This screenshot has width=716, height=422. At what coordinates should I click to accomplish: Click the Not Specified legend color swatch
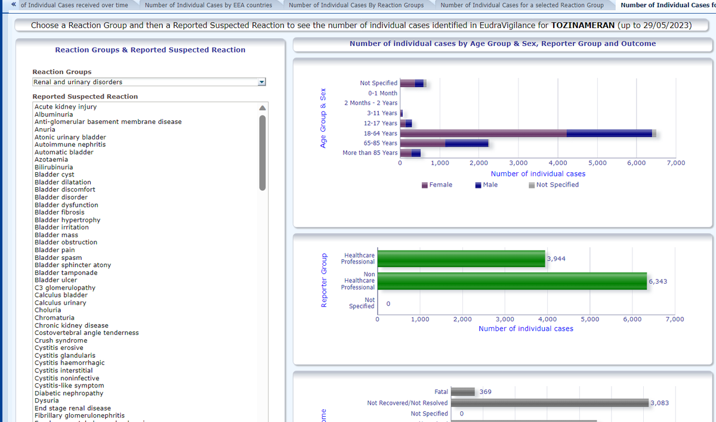point(532,185)
